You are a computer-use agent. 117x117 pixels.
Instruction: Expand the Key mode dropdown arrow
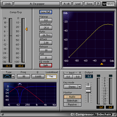(80, 87)
